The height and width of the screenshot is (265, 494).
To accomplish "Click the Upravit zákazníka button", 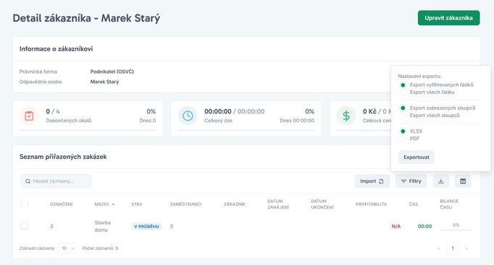I will 448,18.
